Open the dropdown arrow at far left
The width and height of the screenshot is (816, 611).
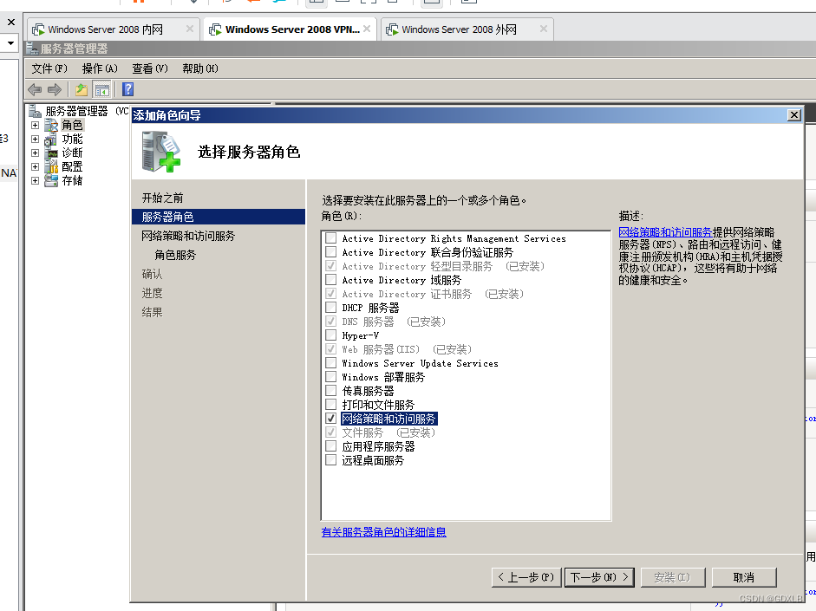pyautogui.click(x=10, y=43)
